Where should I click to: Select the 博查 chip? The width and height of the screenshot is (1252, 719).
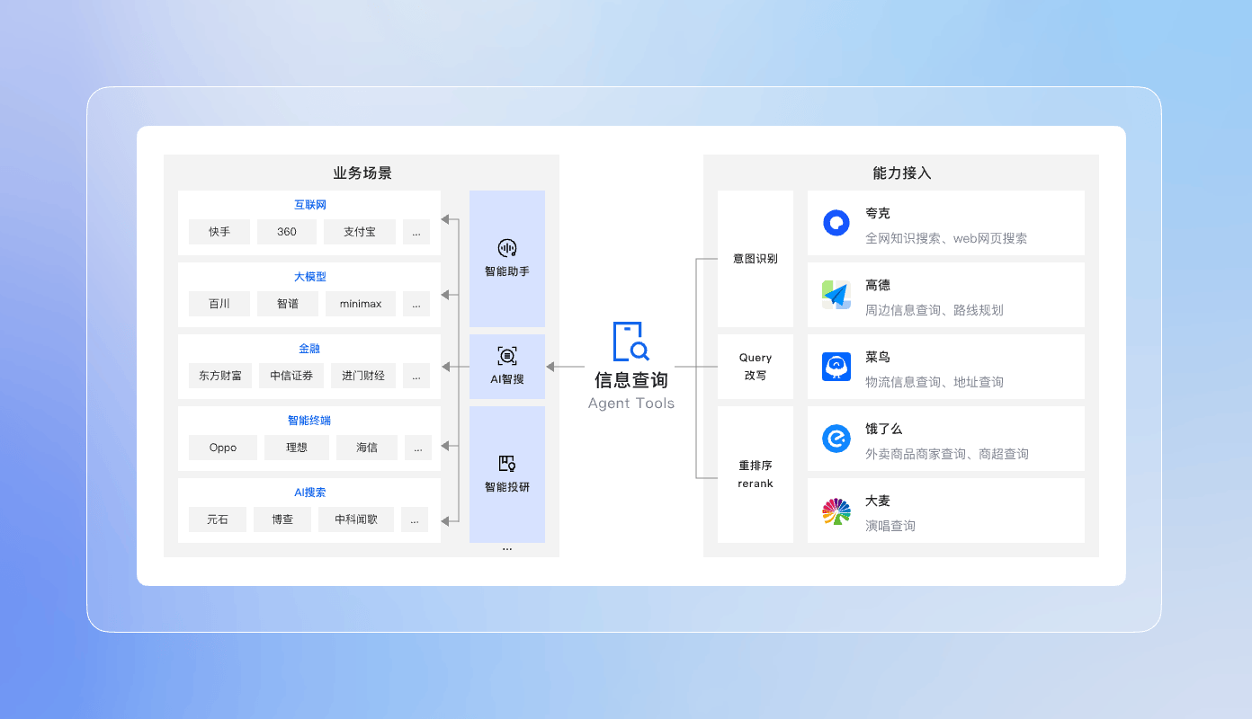pyautogui.click(x=282, y=519)
